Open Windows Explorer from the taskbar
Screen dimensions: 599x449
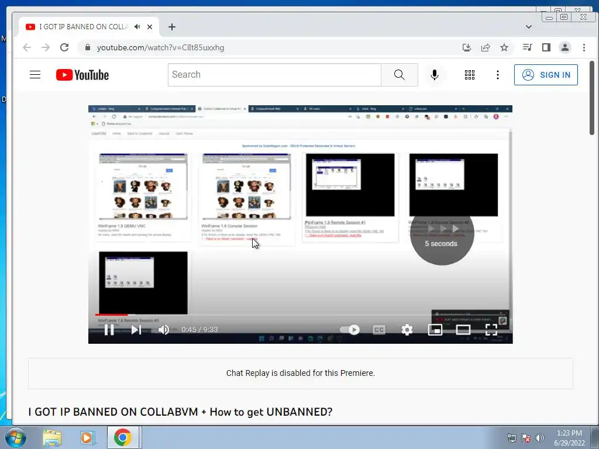click(52, 437)
